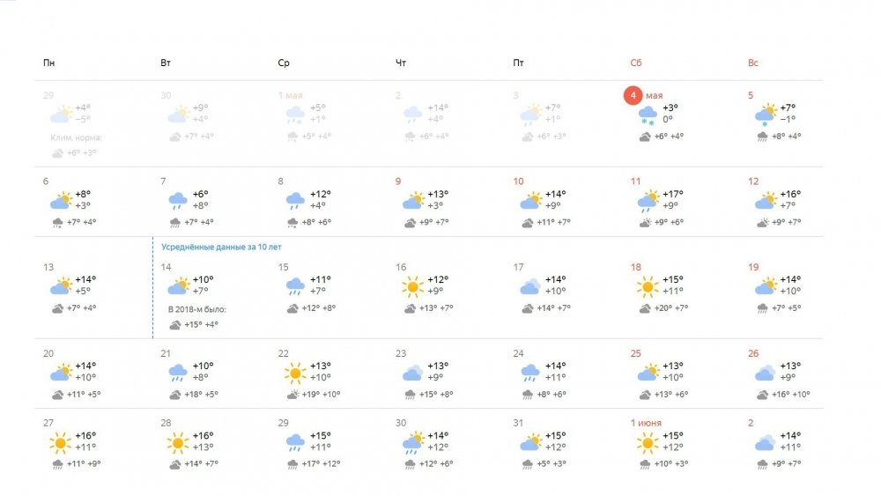Image resolution: width=881 pixels, height=496 pixels.
Task: Click the sun-and-rain icon for May 30
Action: (x=413, y=442)
